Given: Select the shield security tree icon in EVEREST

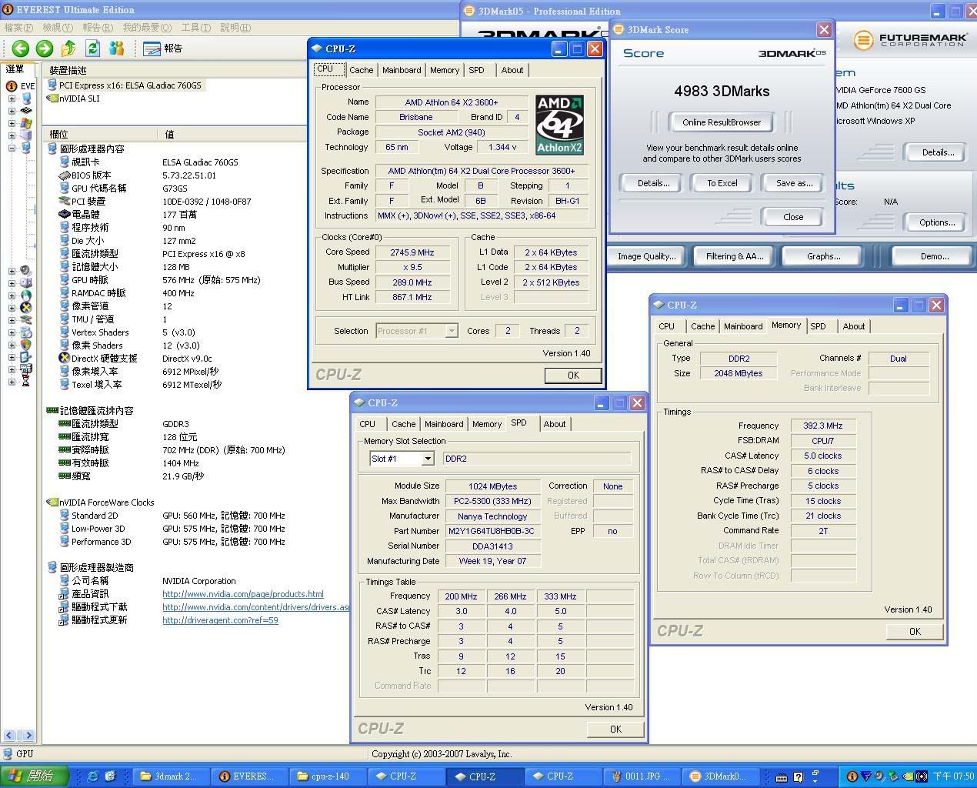Looking at the screenshot, I should coord(26,344).
